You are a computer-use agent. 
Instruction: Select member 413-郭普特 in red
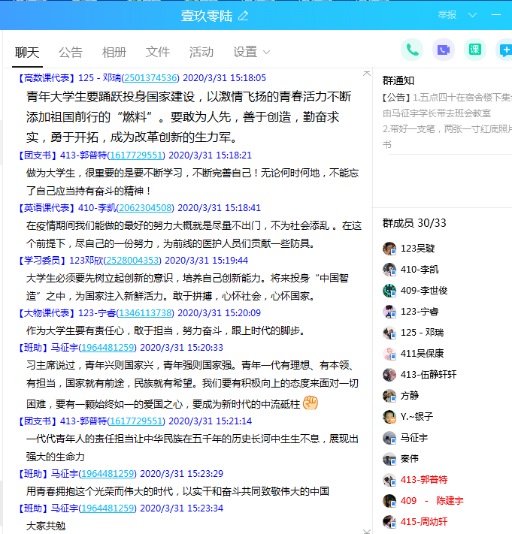point(423,480)
